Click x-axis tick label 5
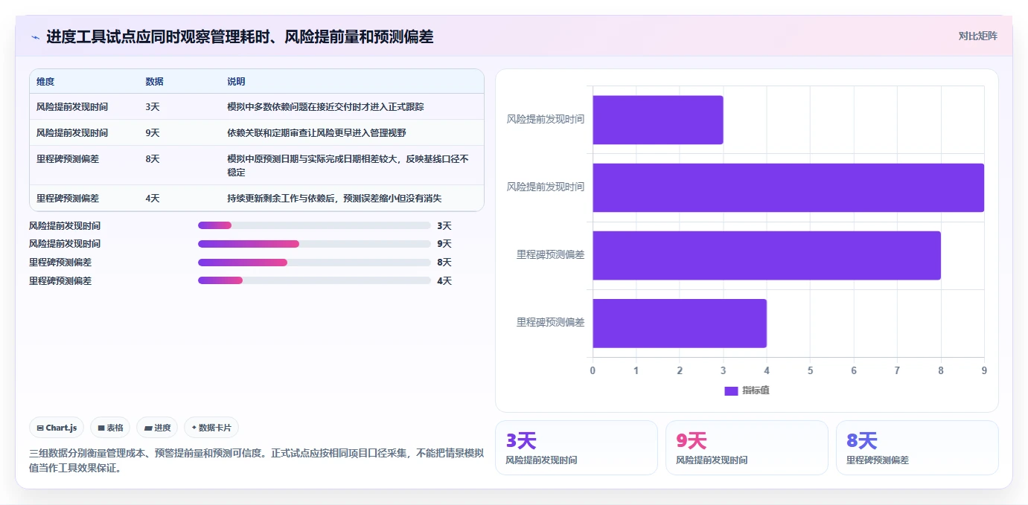This screenshot has height=505, width=1028. tap(810, 370)
